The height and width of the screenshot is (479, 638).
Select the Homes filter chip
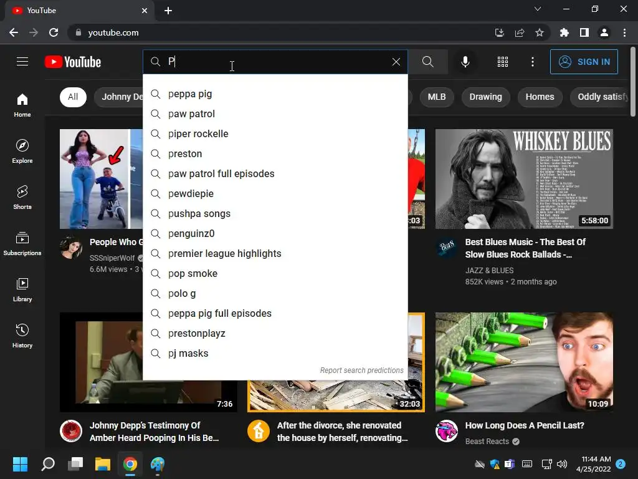click(x=540, y=97)
